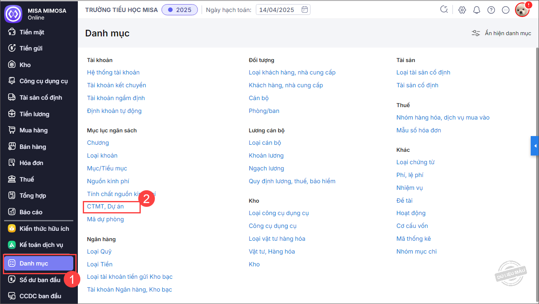
Task: Click the help question mark icon
Action: pyautogui.click(x=491, y=10)
